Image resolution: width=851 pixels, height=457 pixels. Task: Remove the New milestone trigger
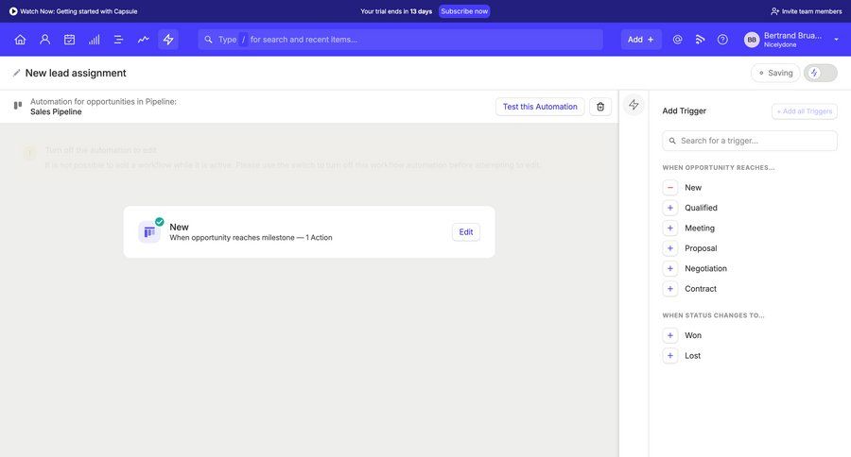pos(670,188)
